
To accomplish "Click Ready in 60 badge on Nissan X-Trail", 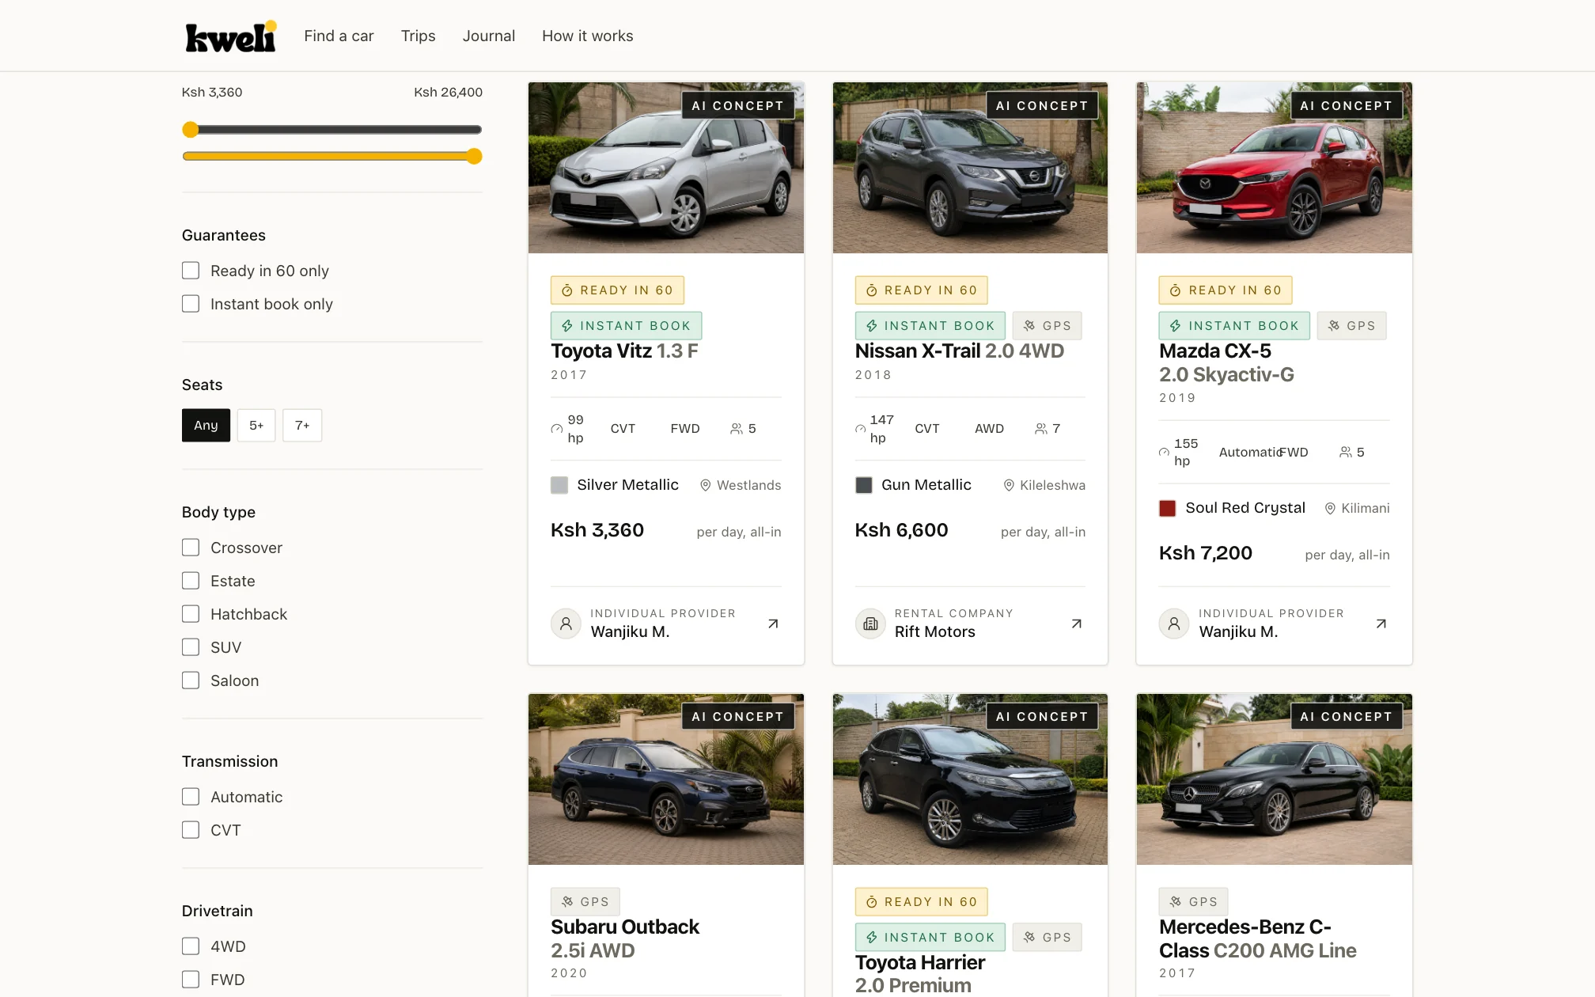I will (922, 290).
